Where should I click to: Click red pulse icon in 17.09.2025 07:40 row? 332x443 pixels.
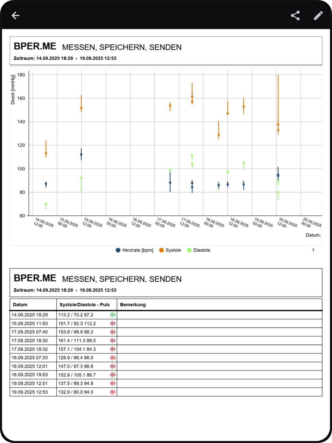tap(112, 332)
